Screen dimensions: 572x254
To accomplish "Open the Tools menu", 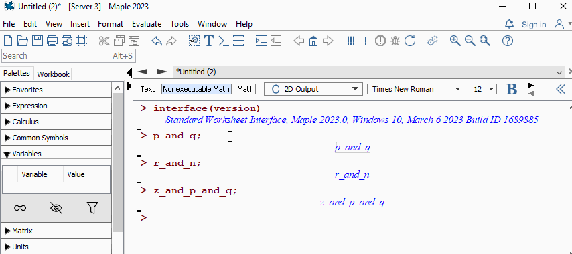I will [180, 24].
